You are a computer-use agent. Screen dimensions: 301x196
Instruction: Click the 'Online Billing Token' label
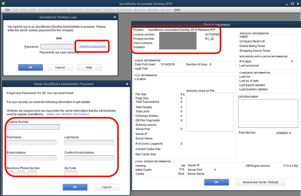(252, 46)
